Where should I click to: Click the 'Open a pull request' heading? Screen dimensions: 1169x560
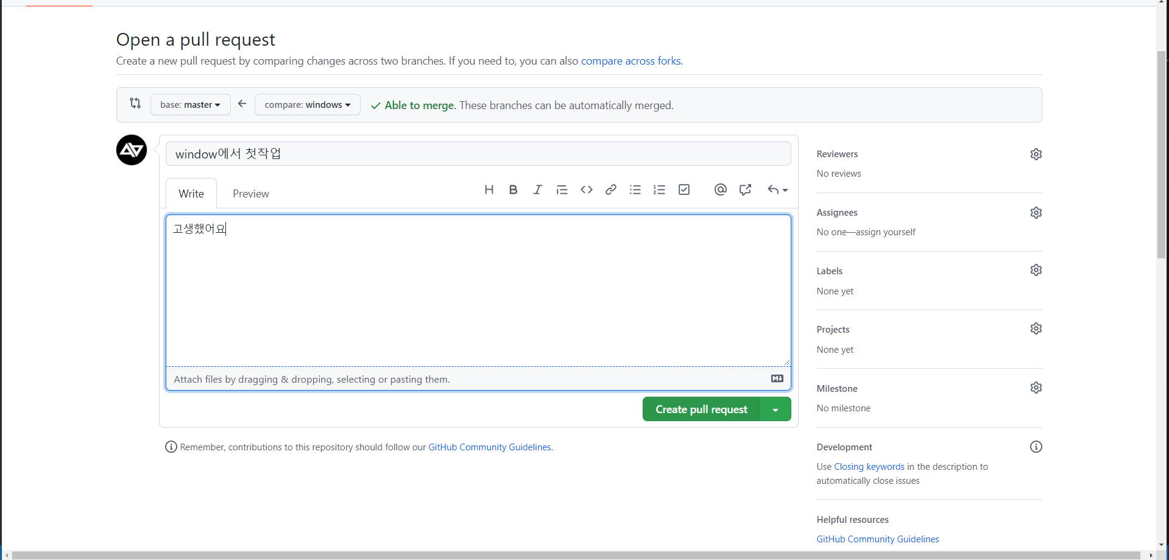pyautogui.click(x=196, y=40)
